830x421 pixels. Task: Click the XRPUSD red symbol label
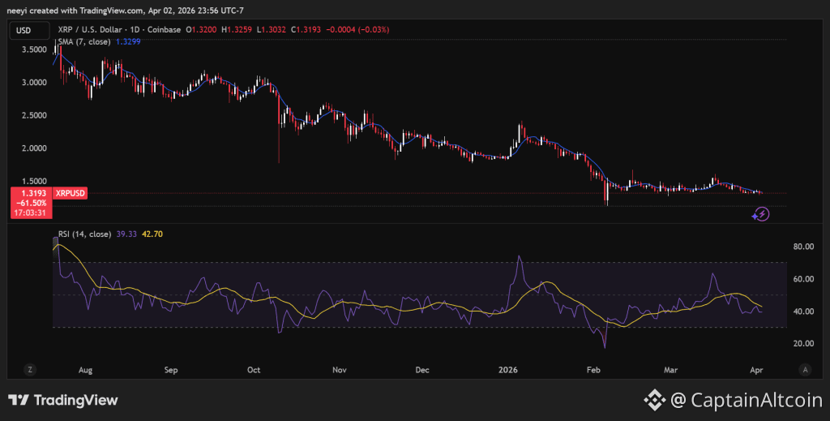click(71, 193)
